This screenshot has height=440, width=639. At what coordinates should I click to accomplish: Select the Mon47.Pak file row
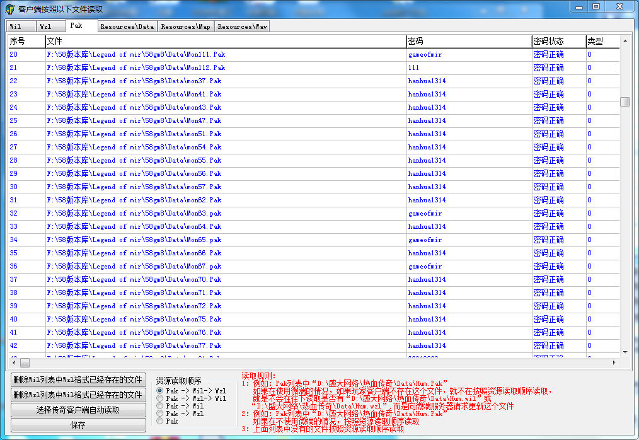(x=314, y=120)
